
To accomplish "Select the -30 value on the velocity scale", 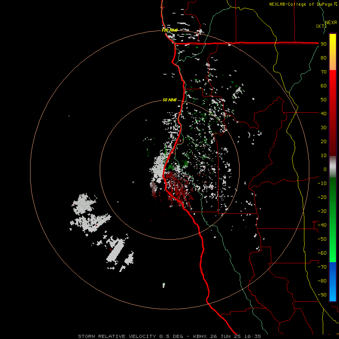I will click(322, 211).
